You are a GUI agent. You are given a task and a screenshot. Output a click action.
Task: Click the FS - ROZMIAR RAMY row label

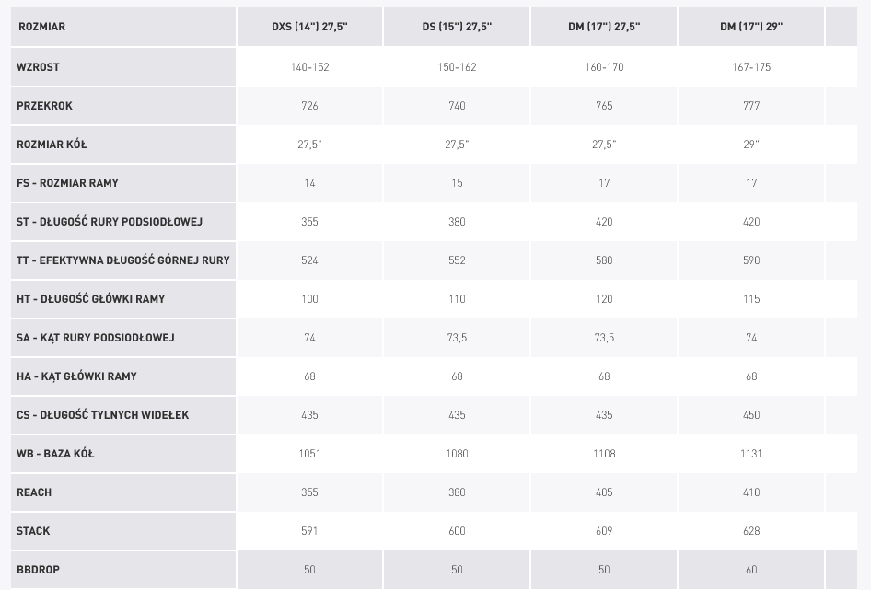(67, 183)
